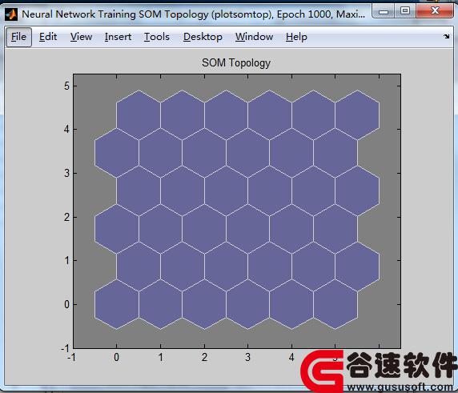Screen dimensions: 458x393
Task: Select the top-right hexagon neuron
Action: pyautogui.click(x=357, y=115)
